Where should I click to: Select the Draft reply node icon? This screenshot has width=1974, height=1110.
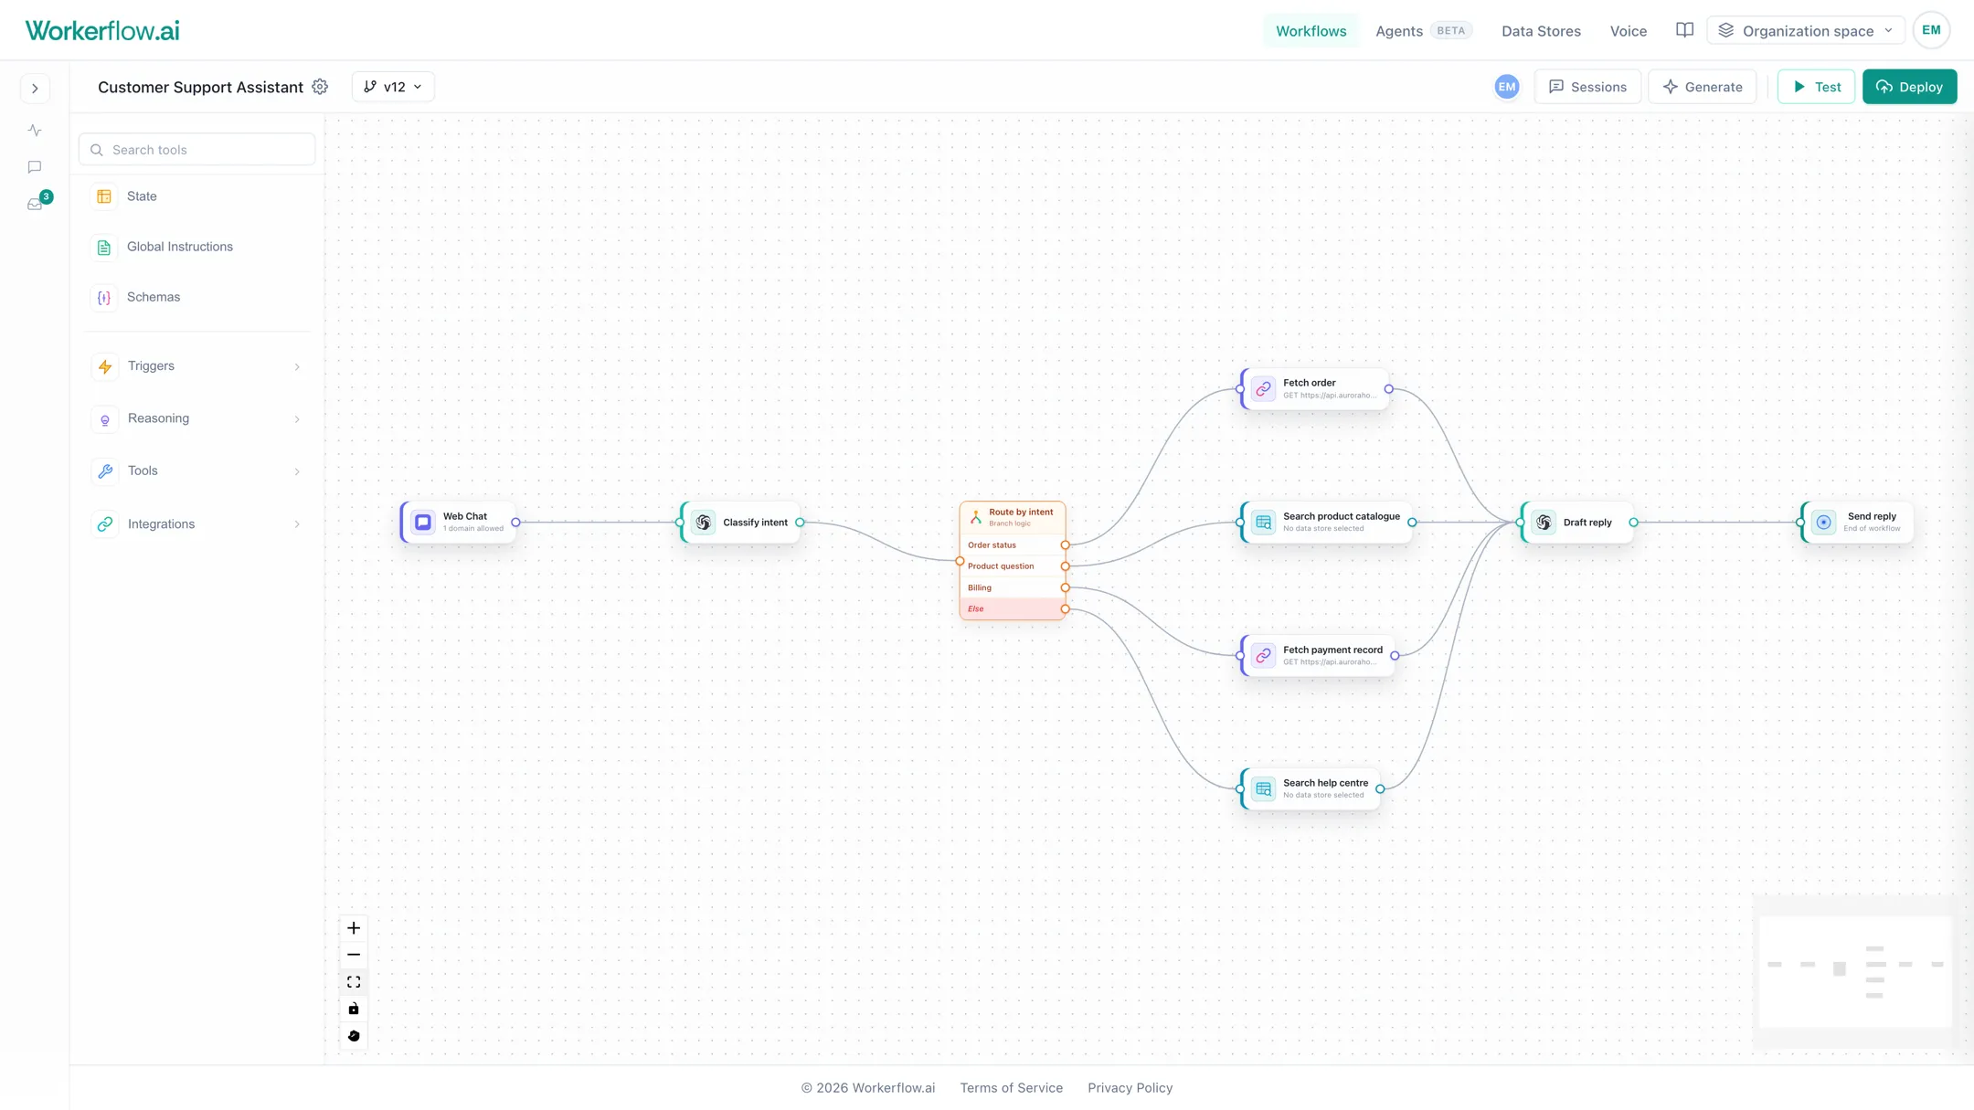pyautogui.click(x=1544, y=523)
